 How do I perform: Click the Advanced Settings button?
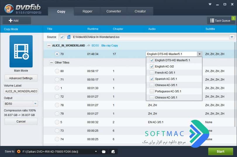click(x=21, y=78)
